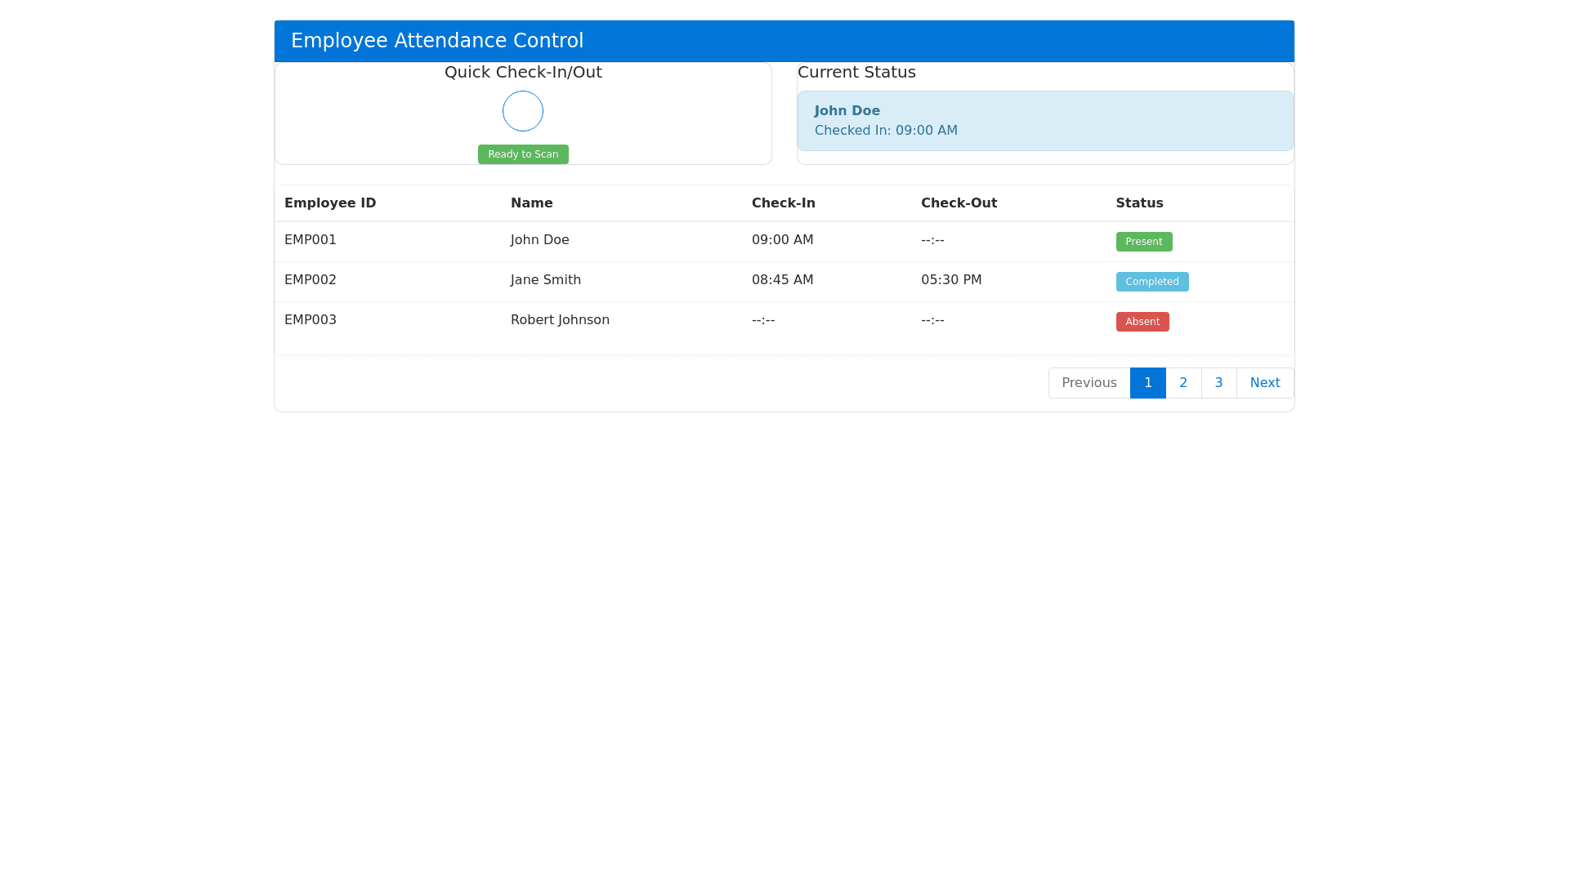Select the EMP001 table row
This screenshot has height=882, width=1569.
tap(311, 240)
